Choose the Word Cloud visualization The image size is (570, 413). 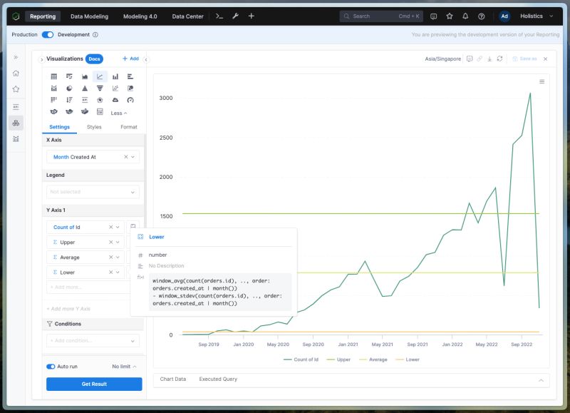[115, 100]
